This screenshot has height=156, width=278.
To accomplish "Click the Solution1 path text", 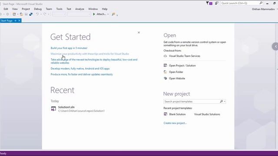I will (81, 111).
